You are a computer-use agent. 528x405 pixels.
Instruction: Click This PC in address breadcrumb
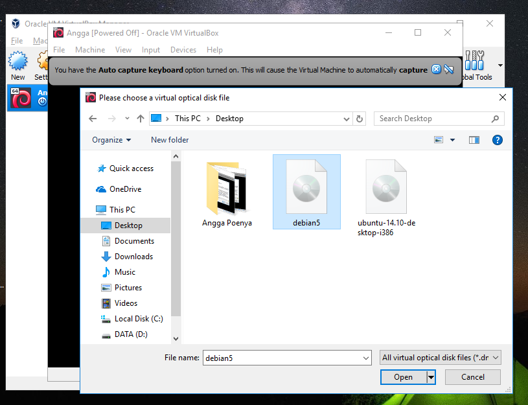click(x=188, y=119)
